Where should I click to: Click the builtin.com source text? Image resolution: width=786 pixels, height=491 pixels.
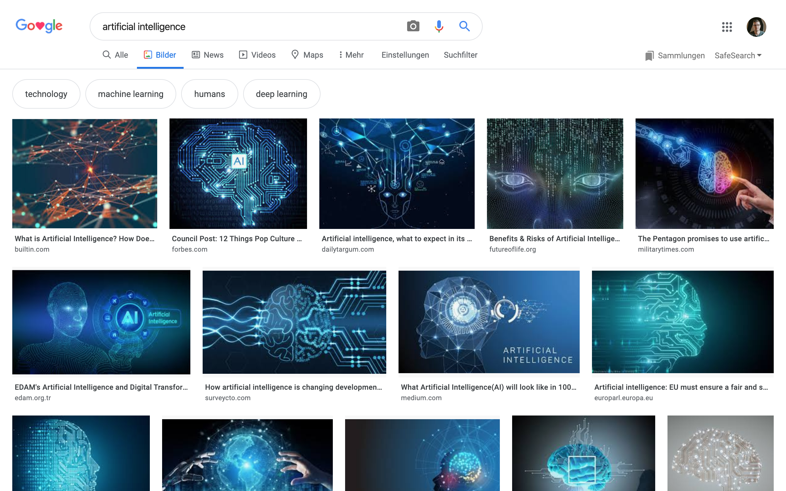pos(32,249)
